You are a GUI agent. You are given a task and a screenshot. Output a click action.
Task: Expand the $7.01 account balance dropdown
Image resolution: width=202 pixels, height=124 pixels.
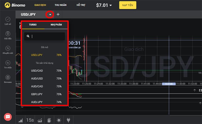pyautogui.click(x=110, y=5)
